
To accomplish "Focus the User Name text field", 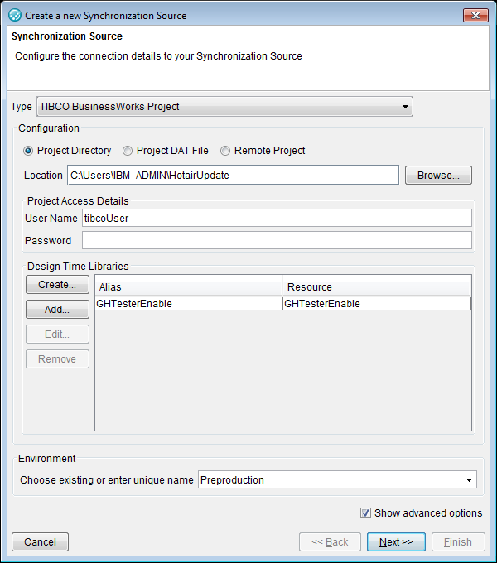I will 277,218.
